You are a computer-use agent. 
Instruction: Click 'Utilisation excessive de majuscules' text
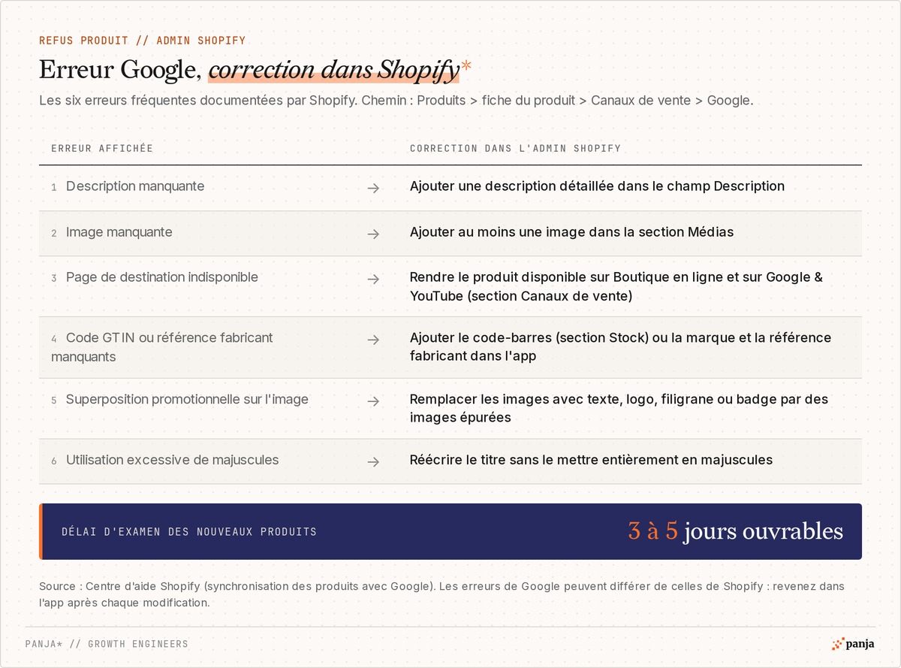[172, 460]
